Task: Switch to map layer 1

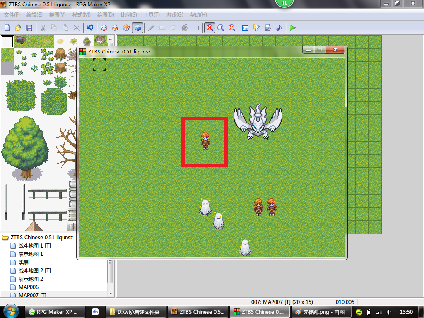Action: (x=104, y=28)
